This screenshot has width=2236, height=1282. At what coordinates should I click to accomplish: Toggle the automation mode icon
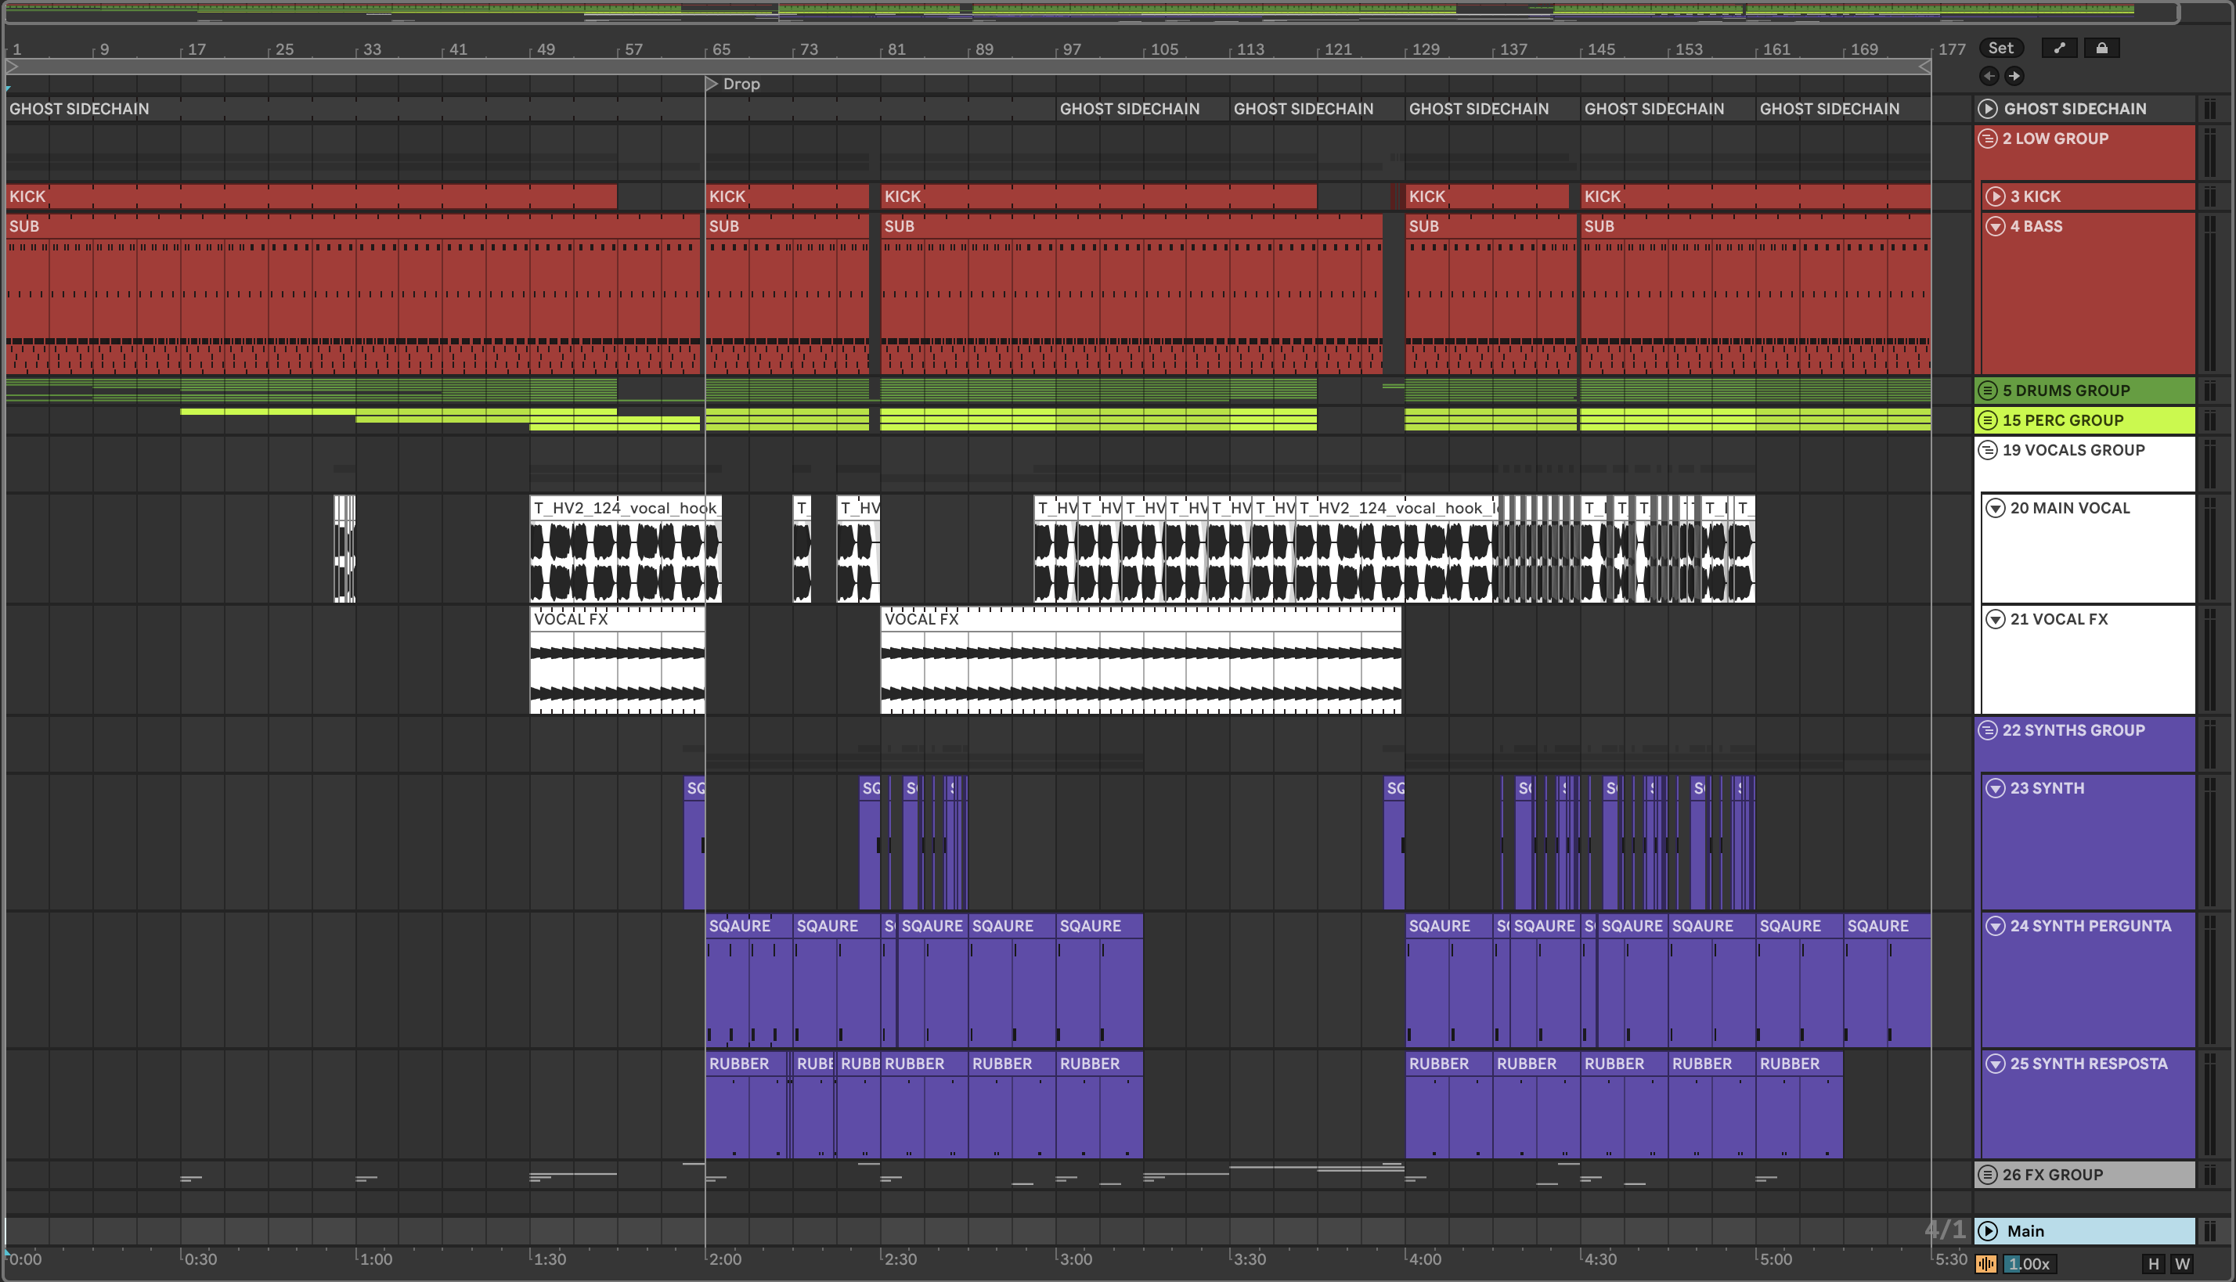pyautogui.click(x=2059, y=49)
